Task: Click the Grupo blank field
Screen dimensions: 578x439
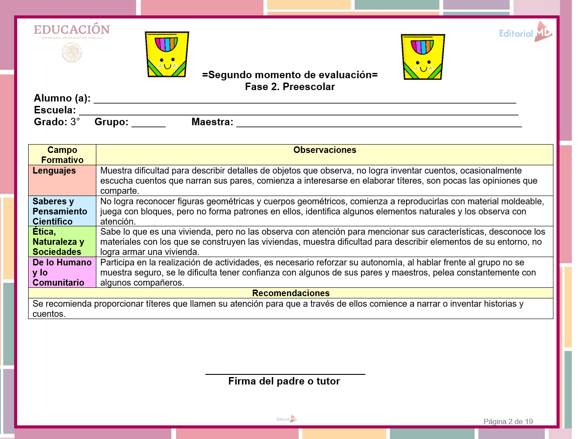Action: point(148,123)
